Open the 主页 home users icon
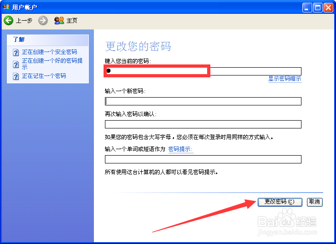The image size is (336, 244). pyautogui.click(x=59, y=21)
